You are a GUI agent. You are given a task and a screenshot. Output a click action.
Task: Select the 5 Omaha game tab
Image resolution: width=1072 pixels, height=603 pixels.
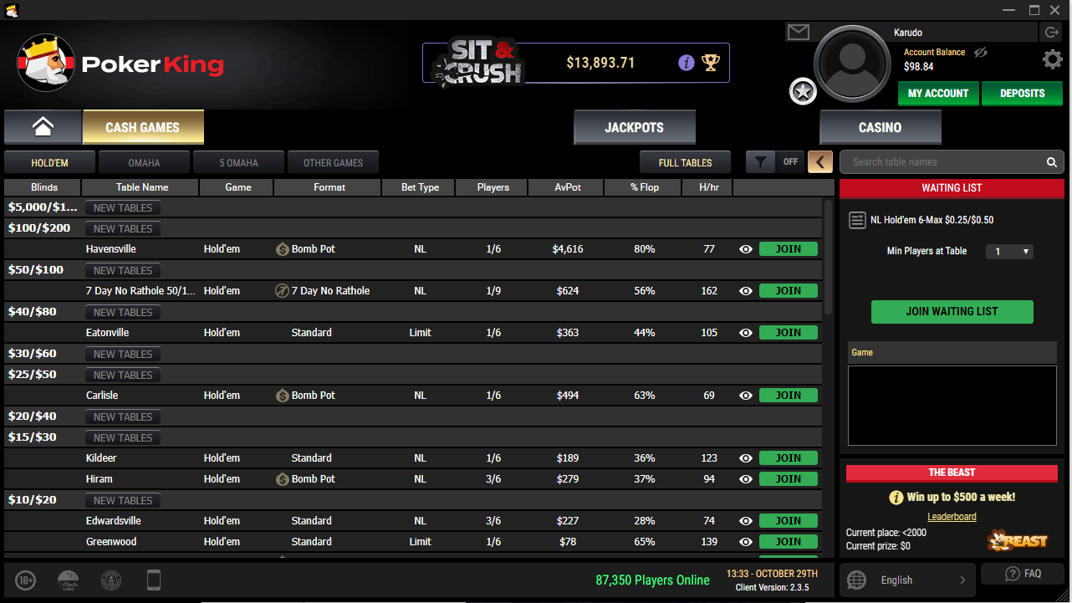238,162
